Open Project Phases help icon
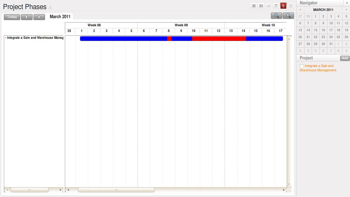350x197 pixels. click(50, 7)
